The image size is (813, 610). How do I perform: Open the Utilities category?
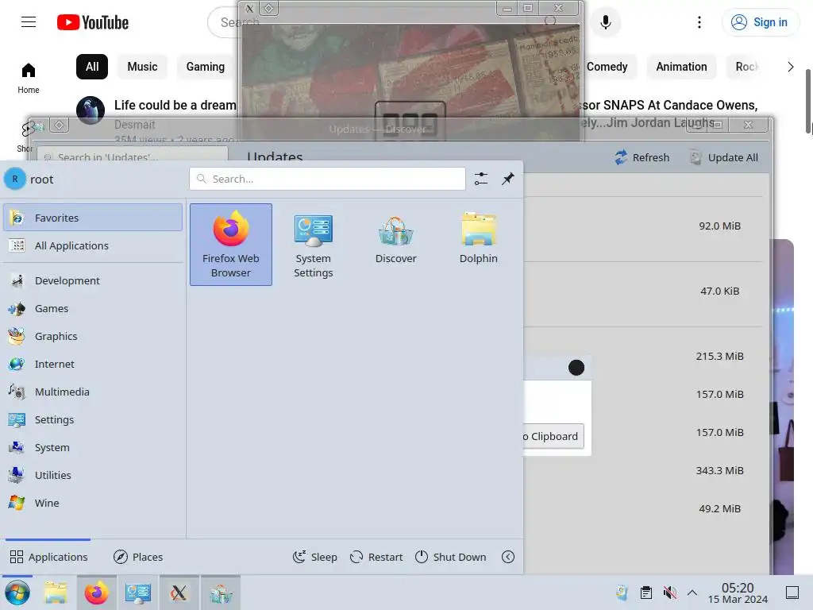(93, 475)
